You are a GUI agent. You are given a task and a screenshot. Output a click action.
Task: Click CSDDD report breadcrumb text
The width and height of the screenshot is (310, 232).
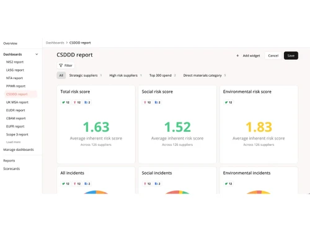pyautogui.click(x=80, y=43)
